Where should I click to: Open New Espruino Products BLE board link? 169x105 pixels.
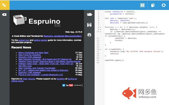45,59
